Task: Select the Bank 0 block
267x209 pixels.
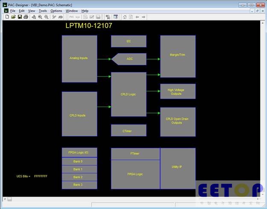Action: [80, 162]
